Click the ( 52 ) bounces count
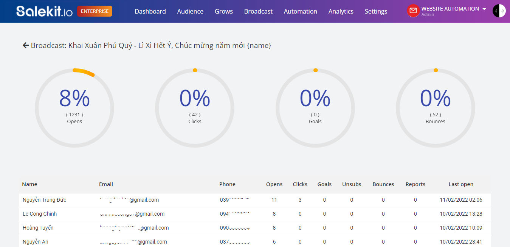This screenshot has height=247, width=510. point(436,114)
